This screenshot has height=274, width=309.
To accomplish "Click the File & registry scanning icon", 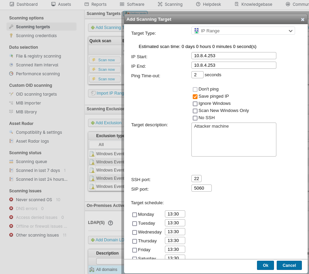I will coord(11,56).
